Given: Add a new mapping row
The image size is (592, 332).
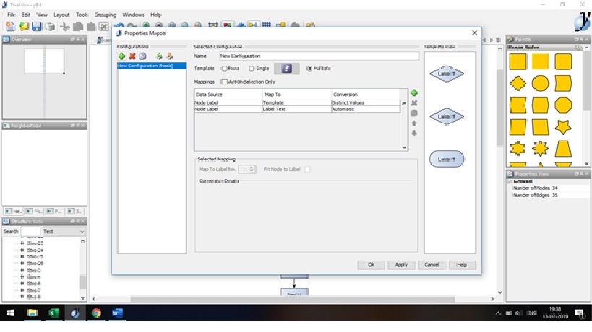Looking at the screenshot, I should click(414, 94).
